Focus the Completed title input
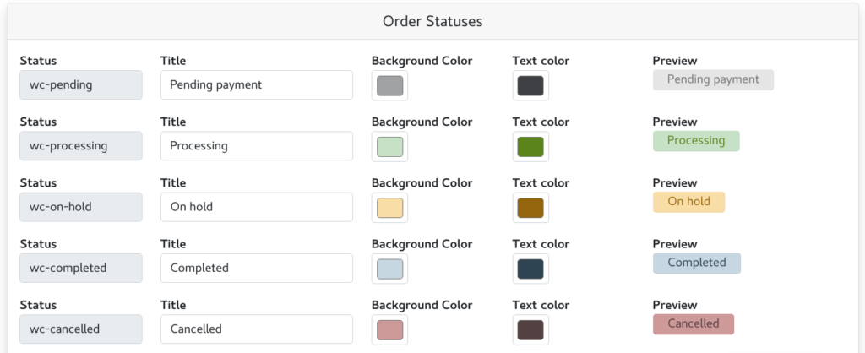 pyautogui.click(x=257, y=268)
